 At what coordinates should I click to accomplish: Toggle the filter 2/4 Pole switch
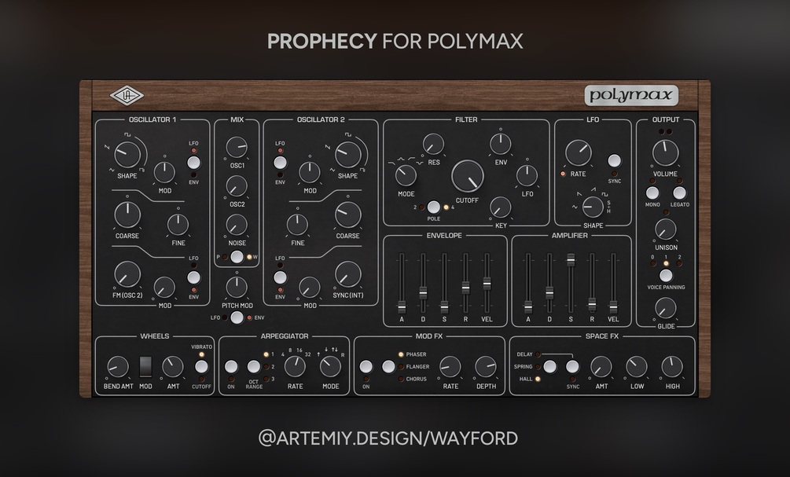tap(433, 207)
